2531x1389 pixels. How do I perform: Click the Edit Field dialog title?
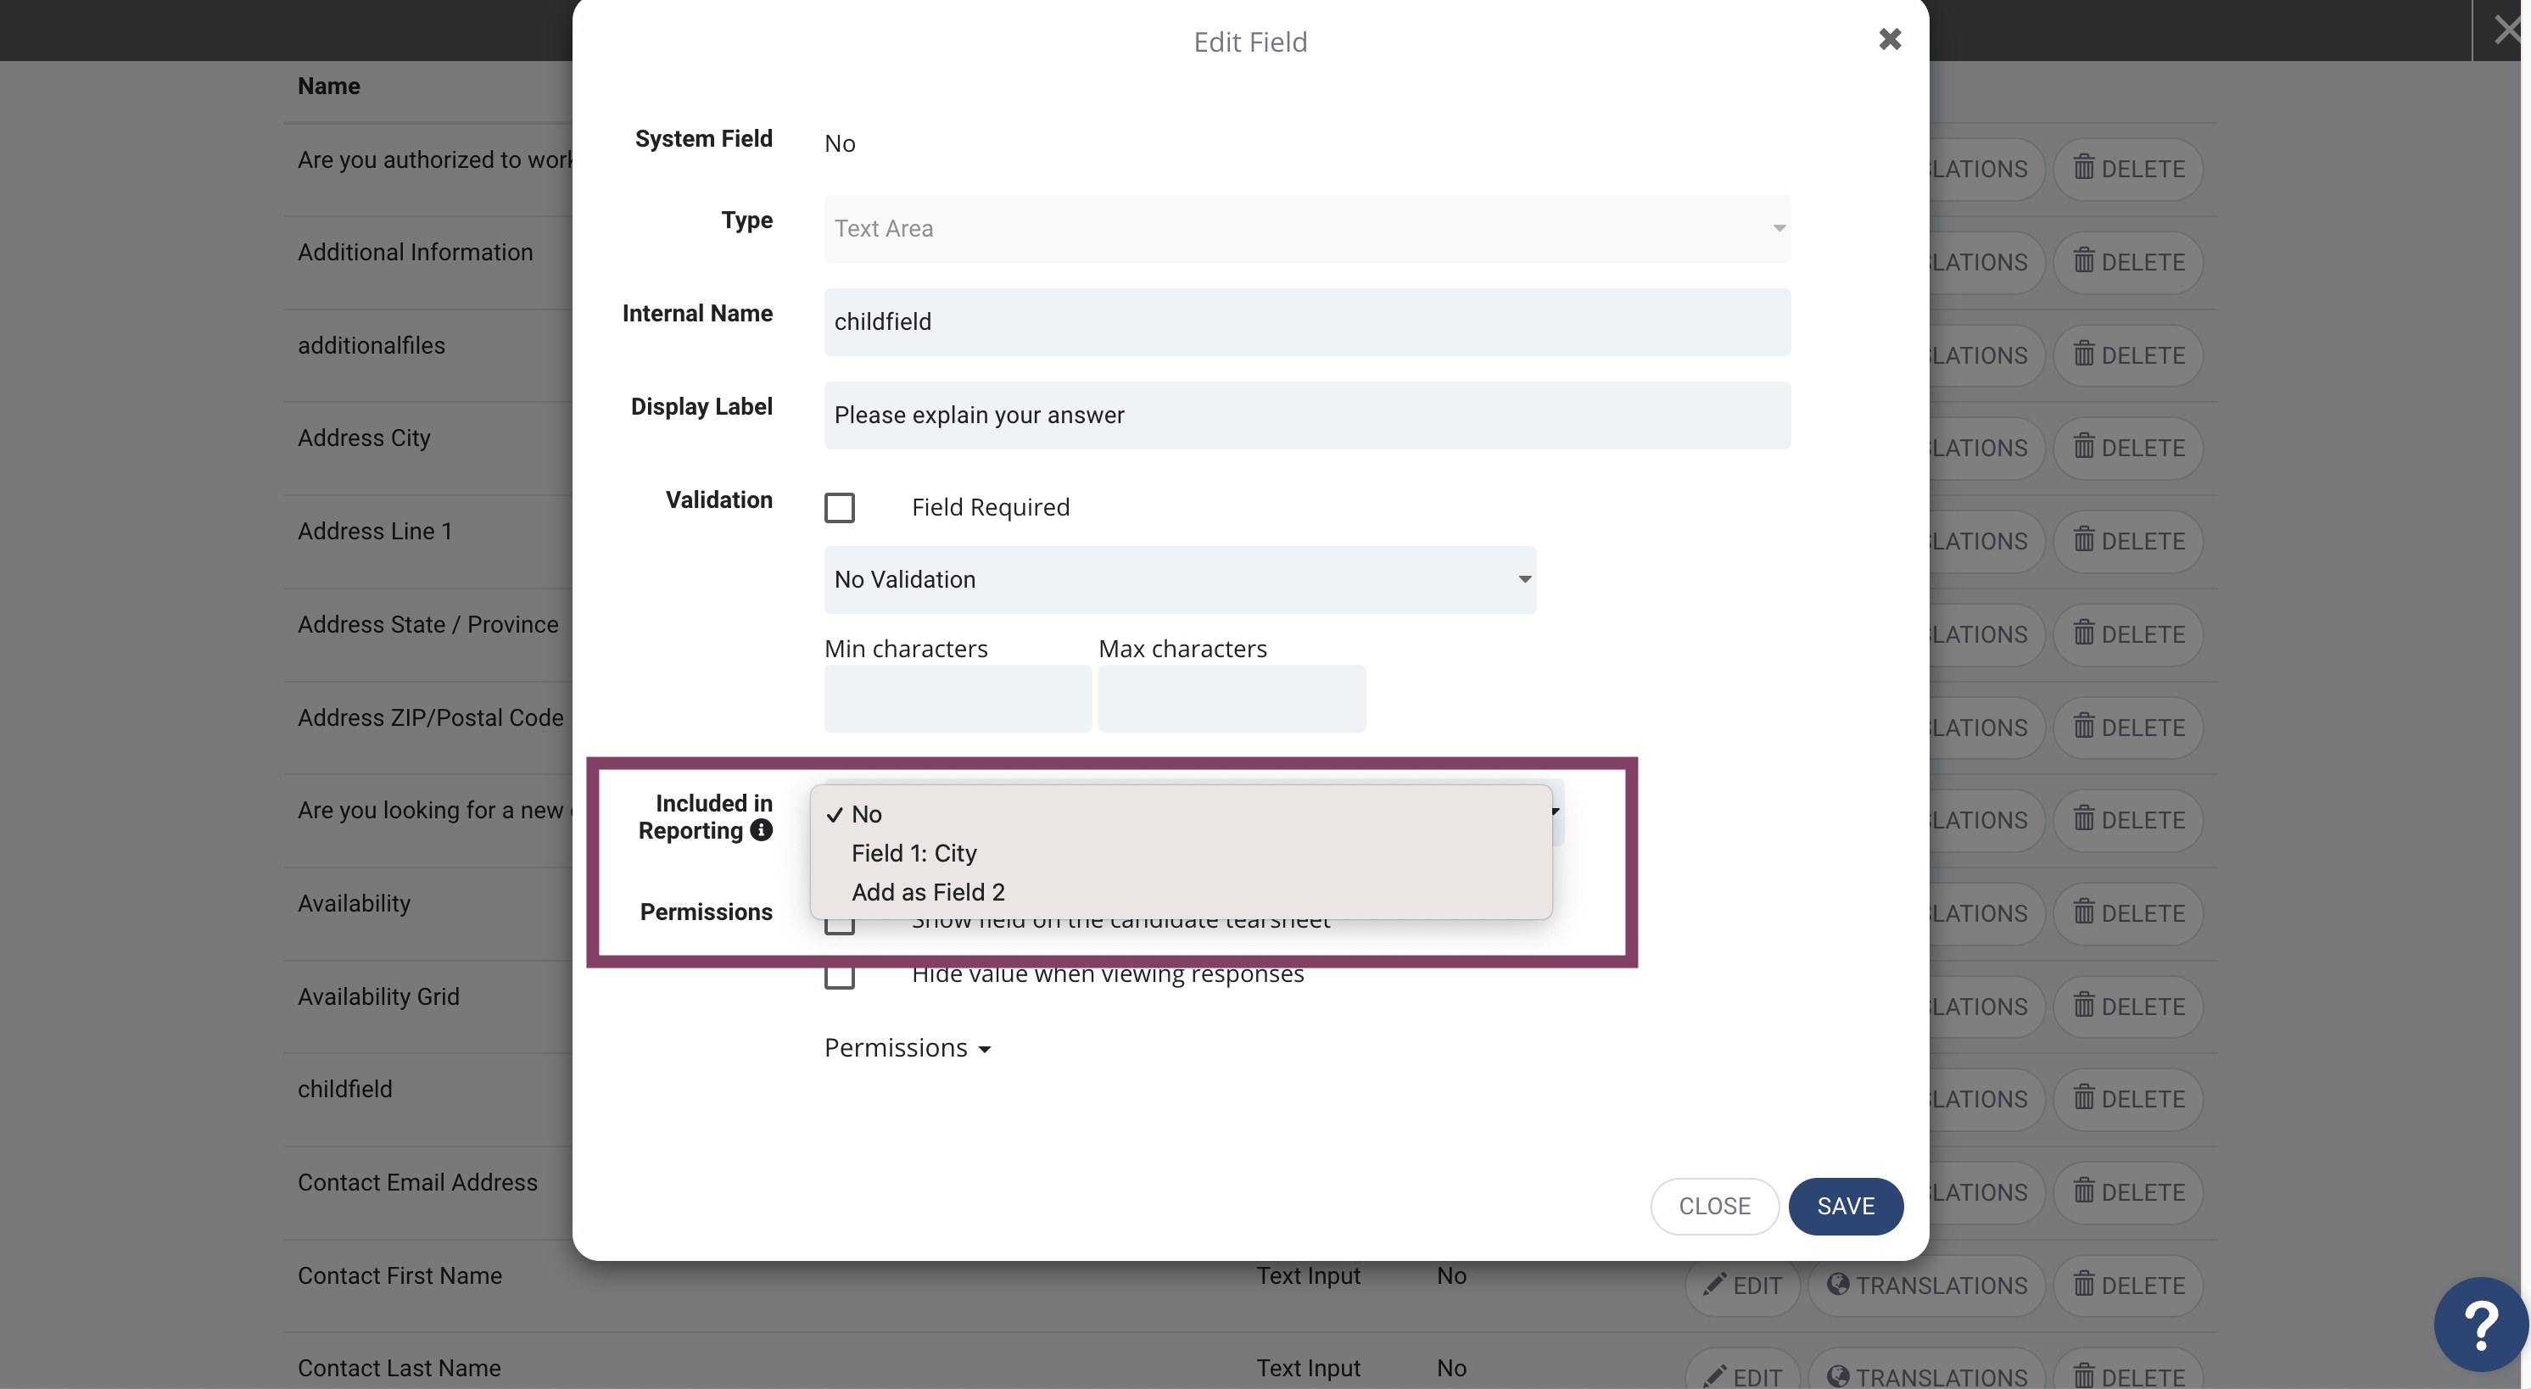[x=1249, y=42]
